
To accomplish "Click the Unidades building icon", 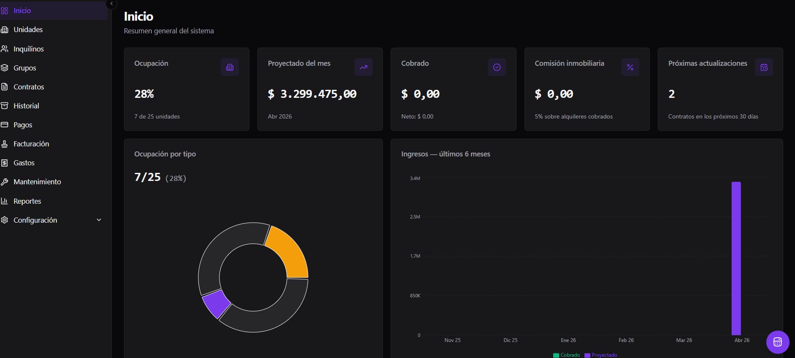I will pos(5,30).
